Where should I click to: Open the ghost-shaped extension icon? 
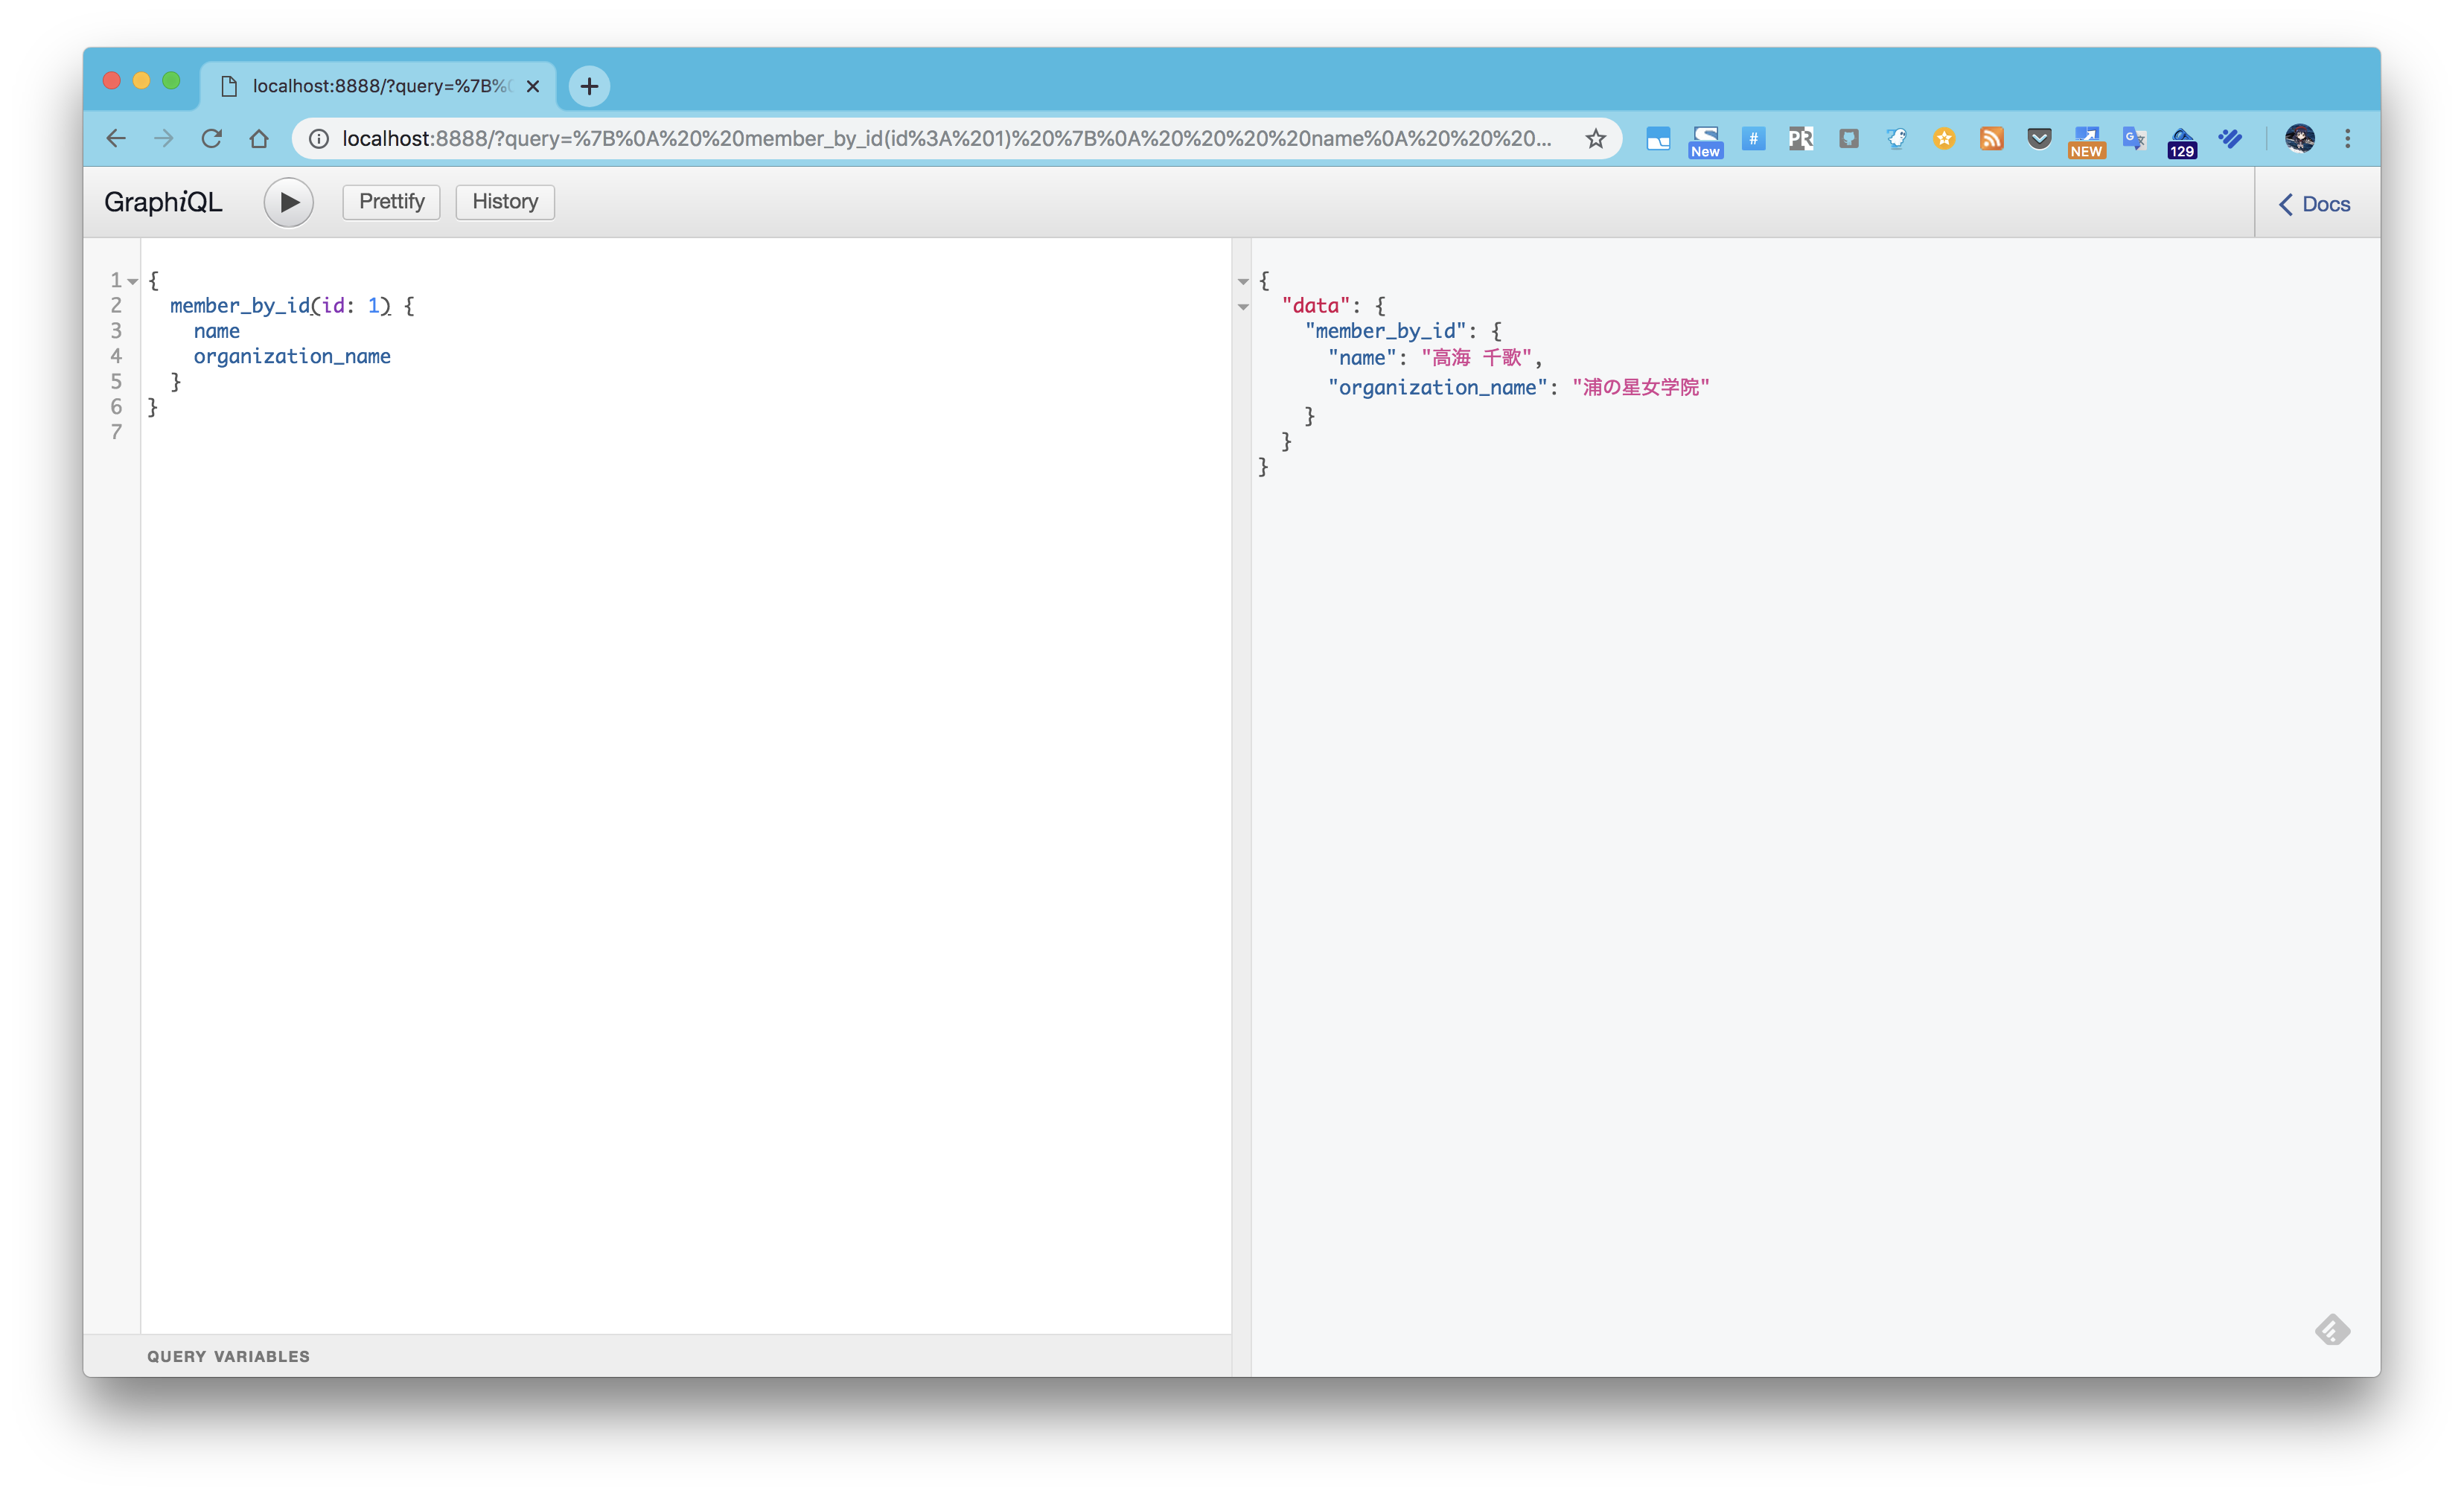[1896, 139]
